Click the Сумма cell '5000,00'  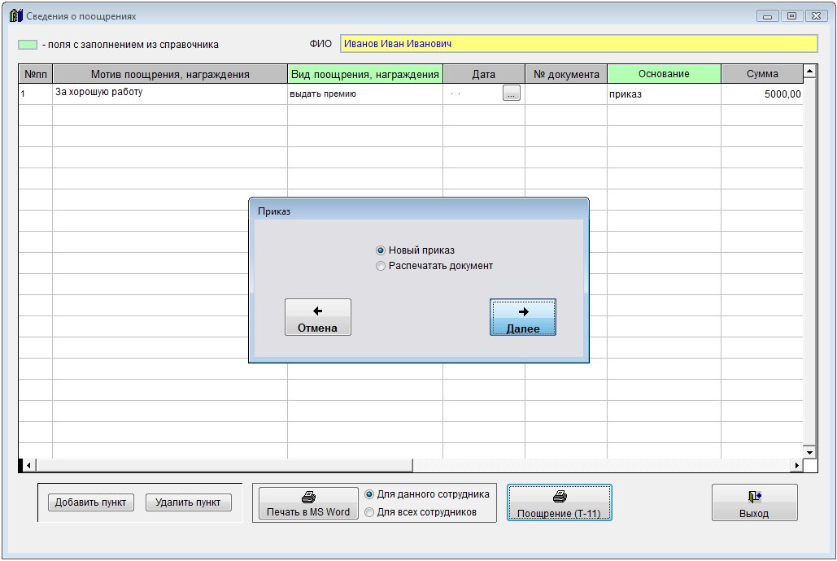(x=762, y=94)
